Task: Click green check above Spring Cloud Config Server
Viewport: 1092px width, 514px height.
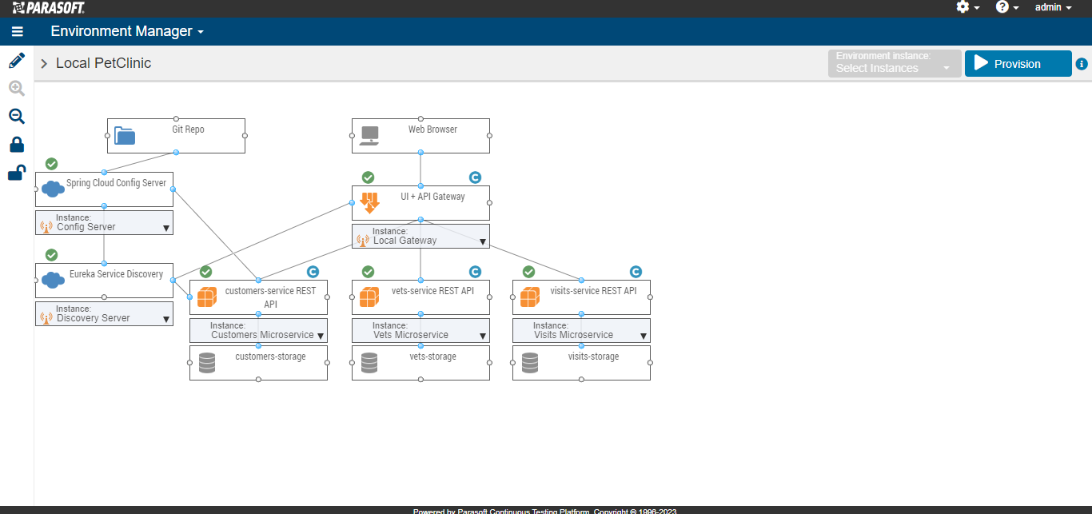Action: point(52,164)
